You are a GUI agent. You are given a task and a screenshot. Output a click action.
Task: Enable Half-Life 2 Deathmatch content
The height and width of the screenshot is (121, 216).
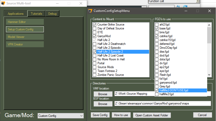tap(94, 44)
